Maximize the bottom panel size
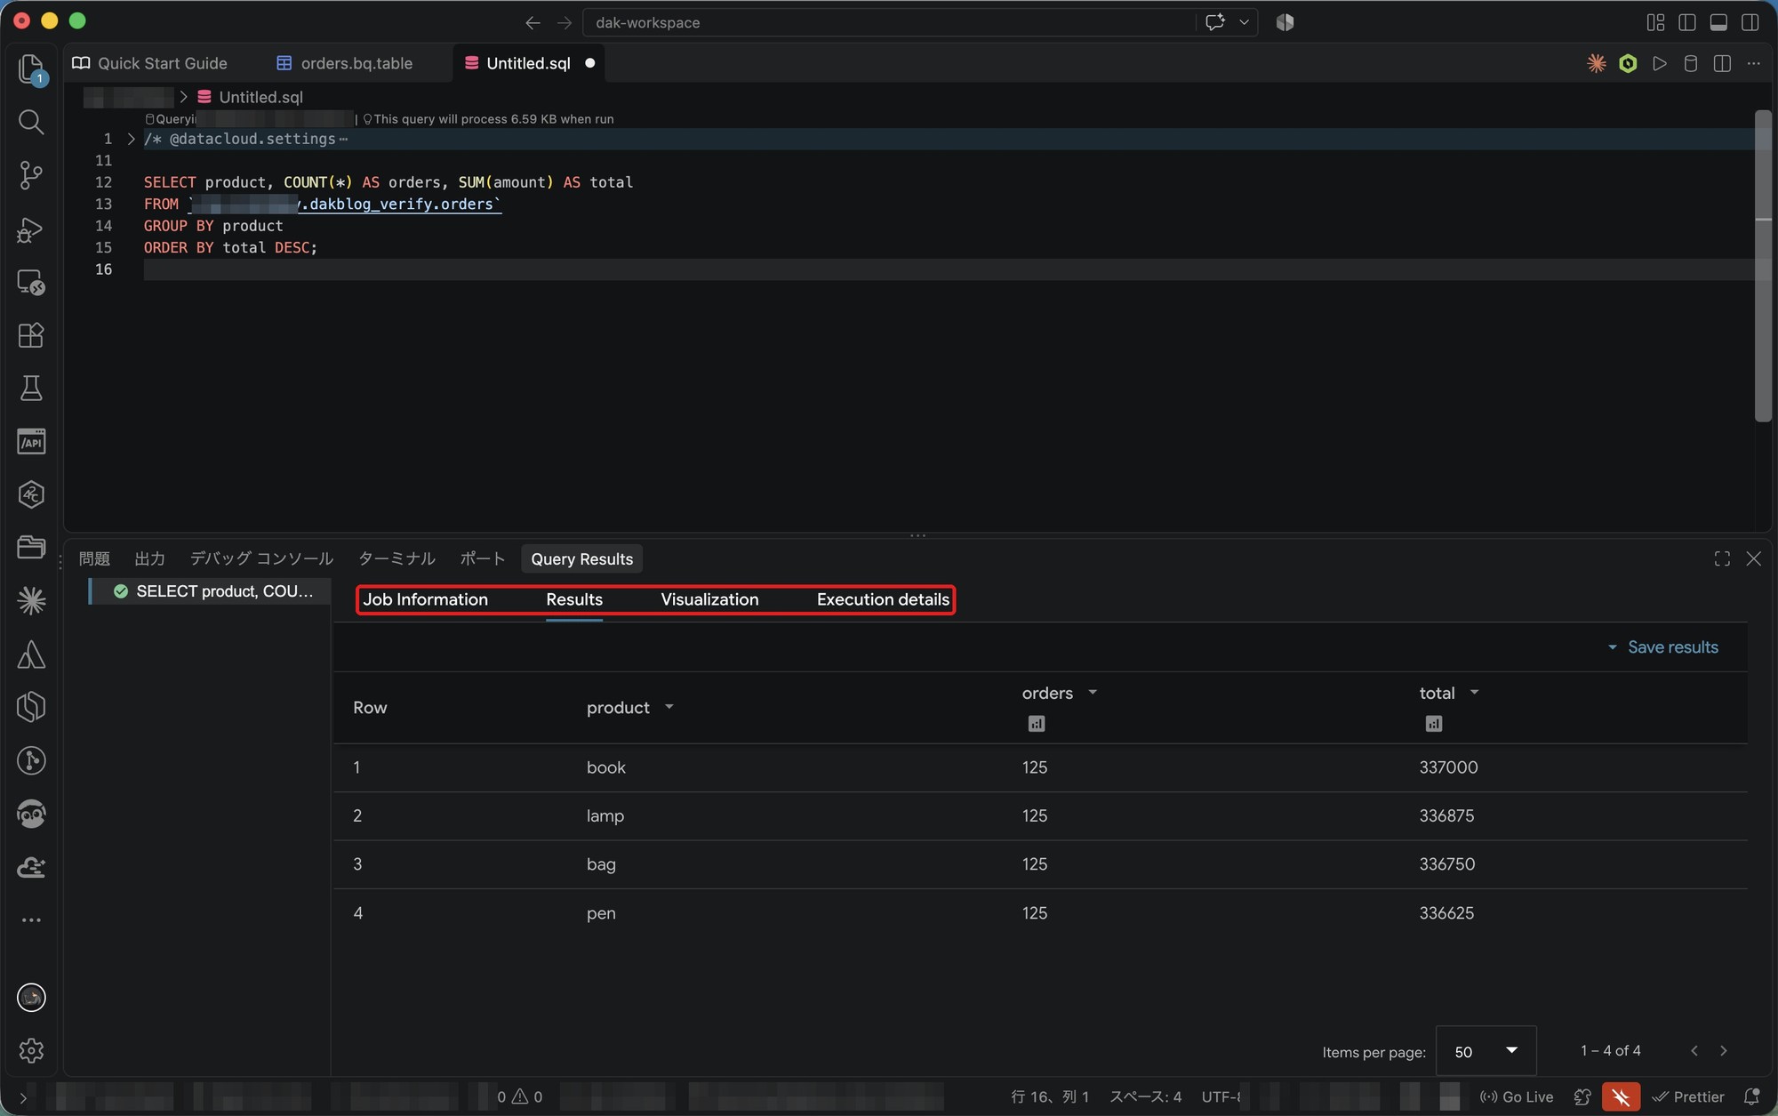 (x=1722, y=558)
